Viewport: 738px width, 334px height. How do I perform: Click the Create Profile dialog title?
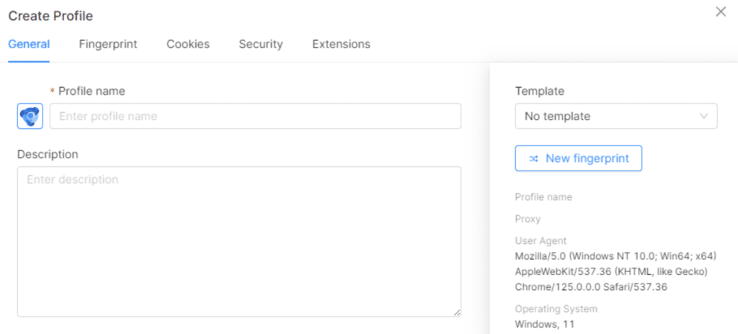pos(50,16)
